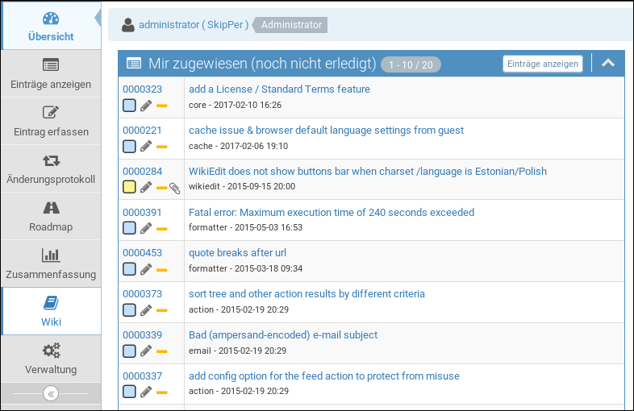Click pencil edit icon for issue 0000391
The width and height of the screenshot is (634, 411).
(146, 228)
